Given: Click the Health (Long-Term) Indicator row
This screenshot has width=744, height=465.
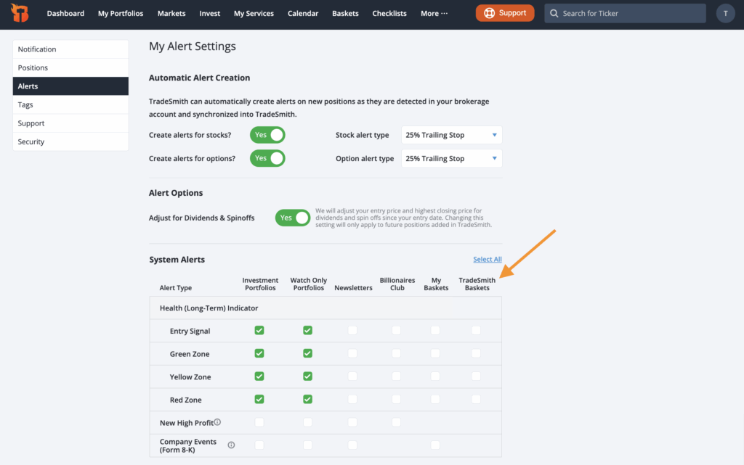Looking at the screenshot, I should tap(325, 308).
